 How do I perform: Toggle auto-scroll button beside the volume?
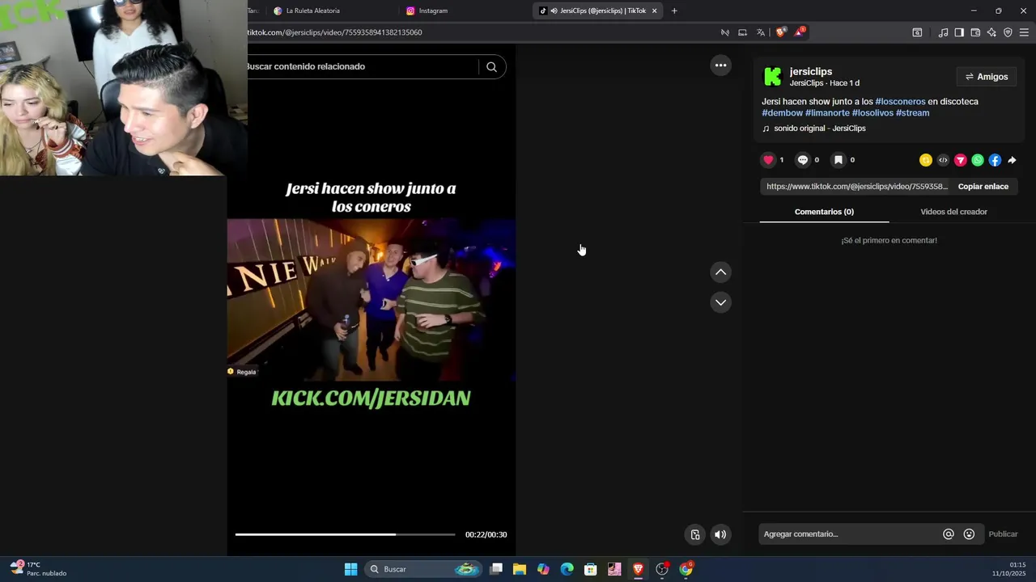coord(694,534)
